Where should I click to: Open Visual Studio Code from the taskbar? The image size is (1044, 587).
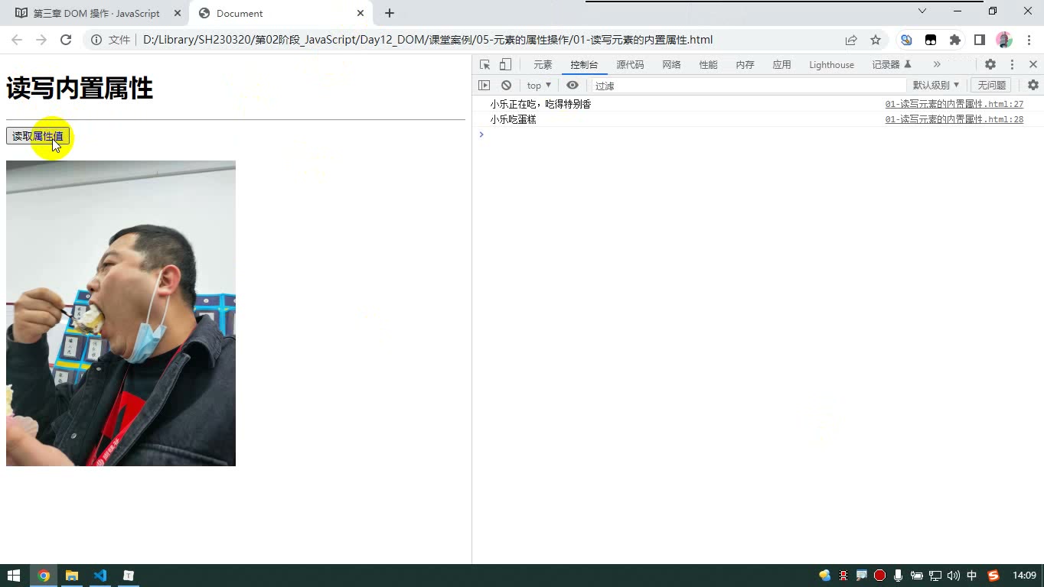tap(100, 576)
